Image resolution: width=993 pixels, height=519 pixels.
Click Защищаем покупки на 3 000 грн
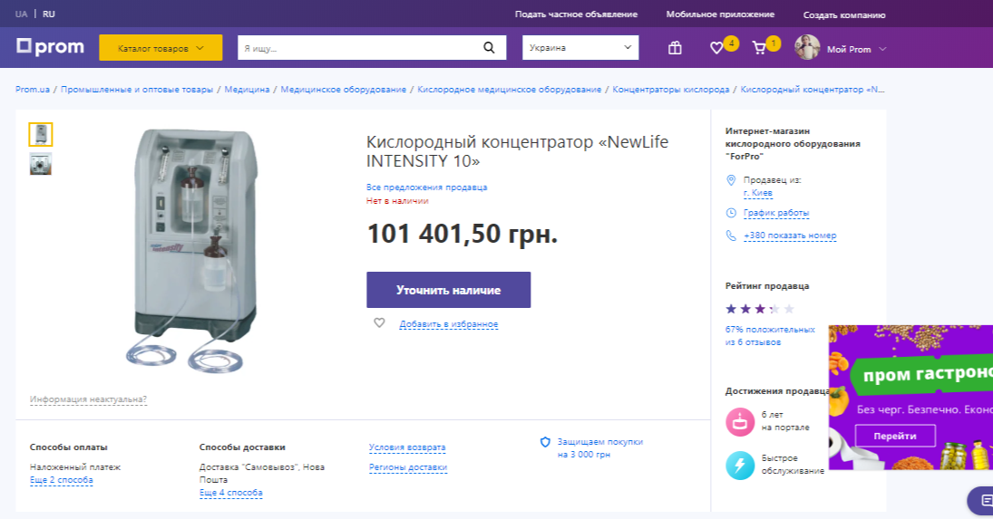599,448
